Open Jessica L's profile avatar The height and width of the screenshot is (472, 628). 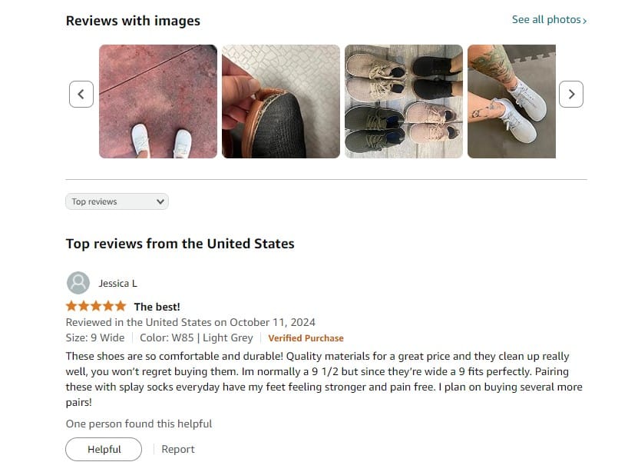(x=78, y=283)
